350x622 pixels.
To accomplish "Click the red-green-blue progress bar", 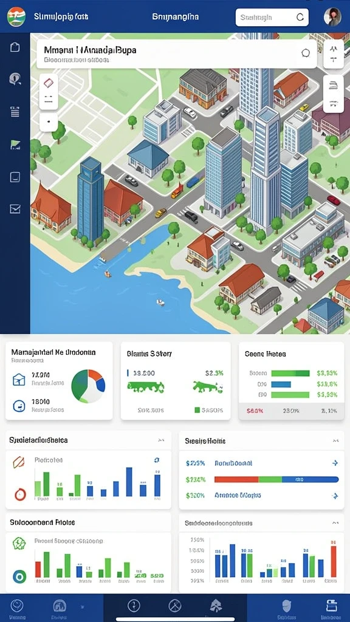I will click(276, 479).
